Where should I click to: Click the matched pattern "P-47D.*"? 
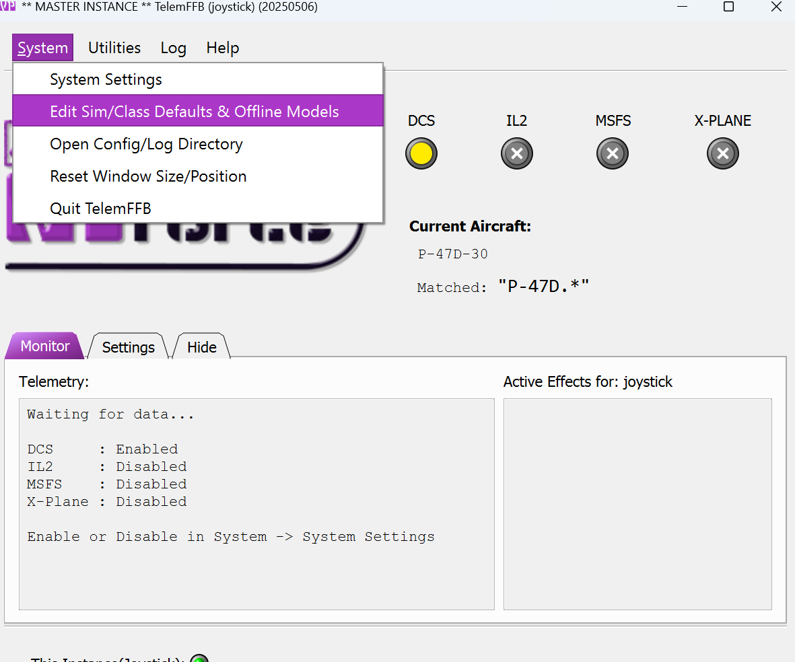coord(543,287)
